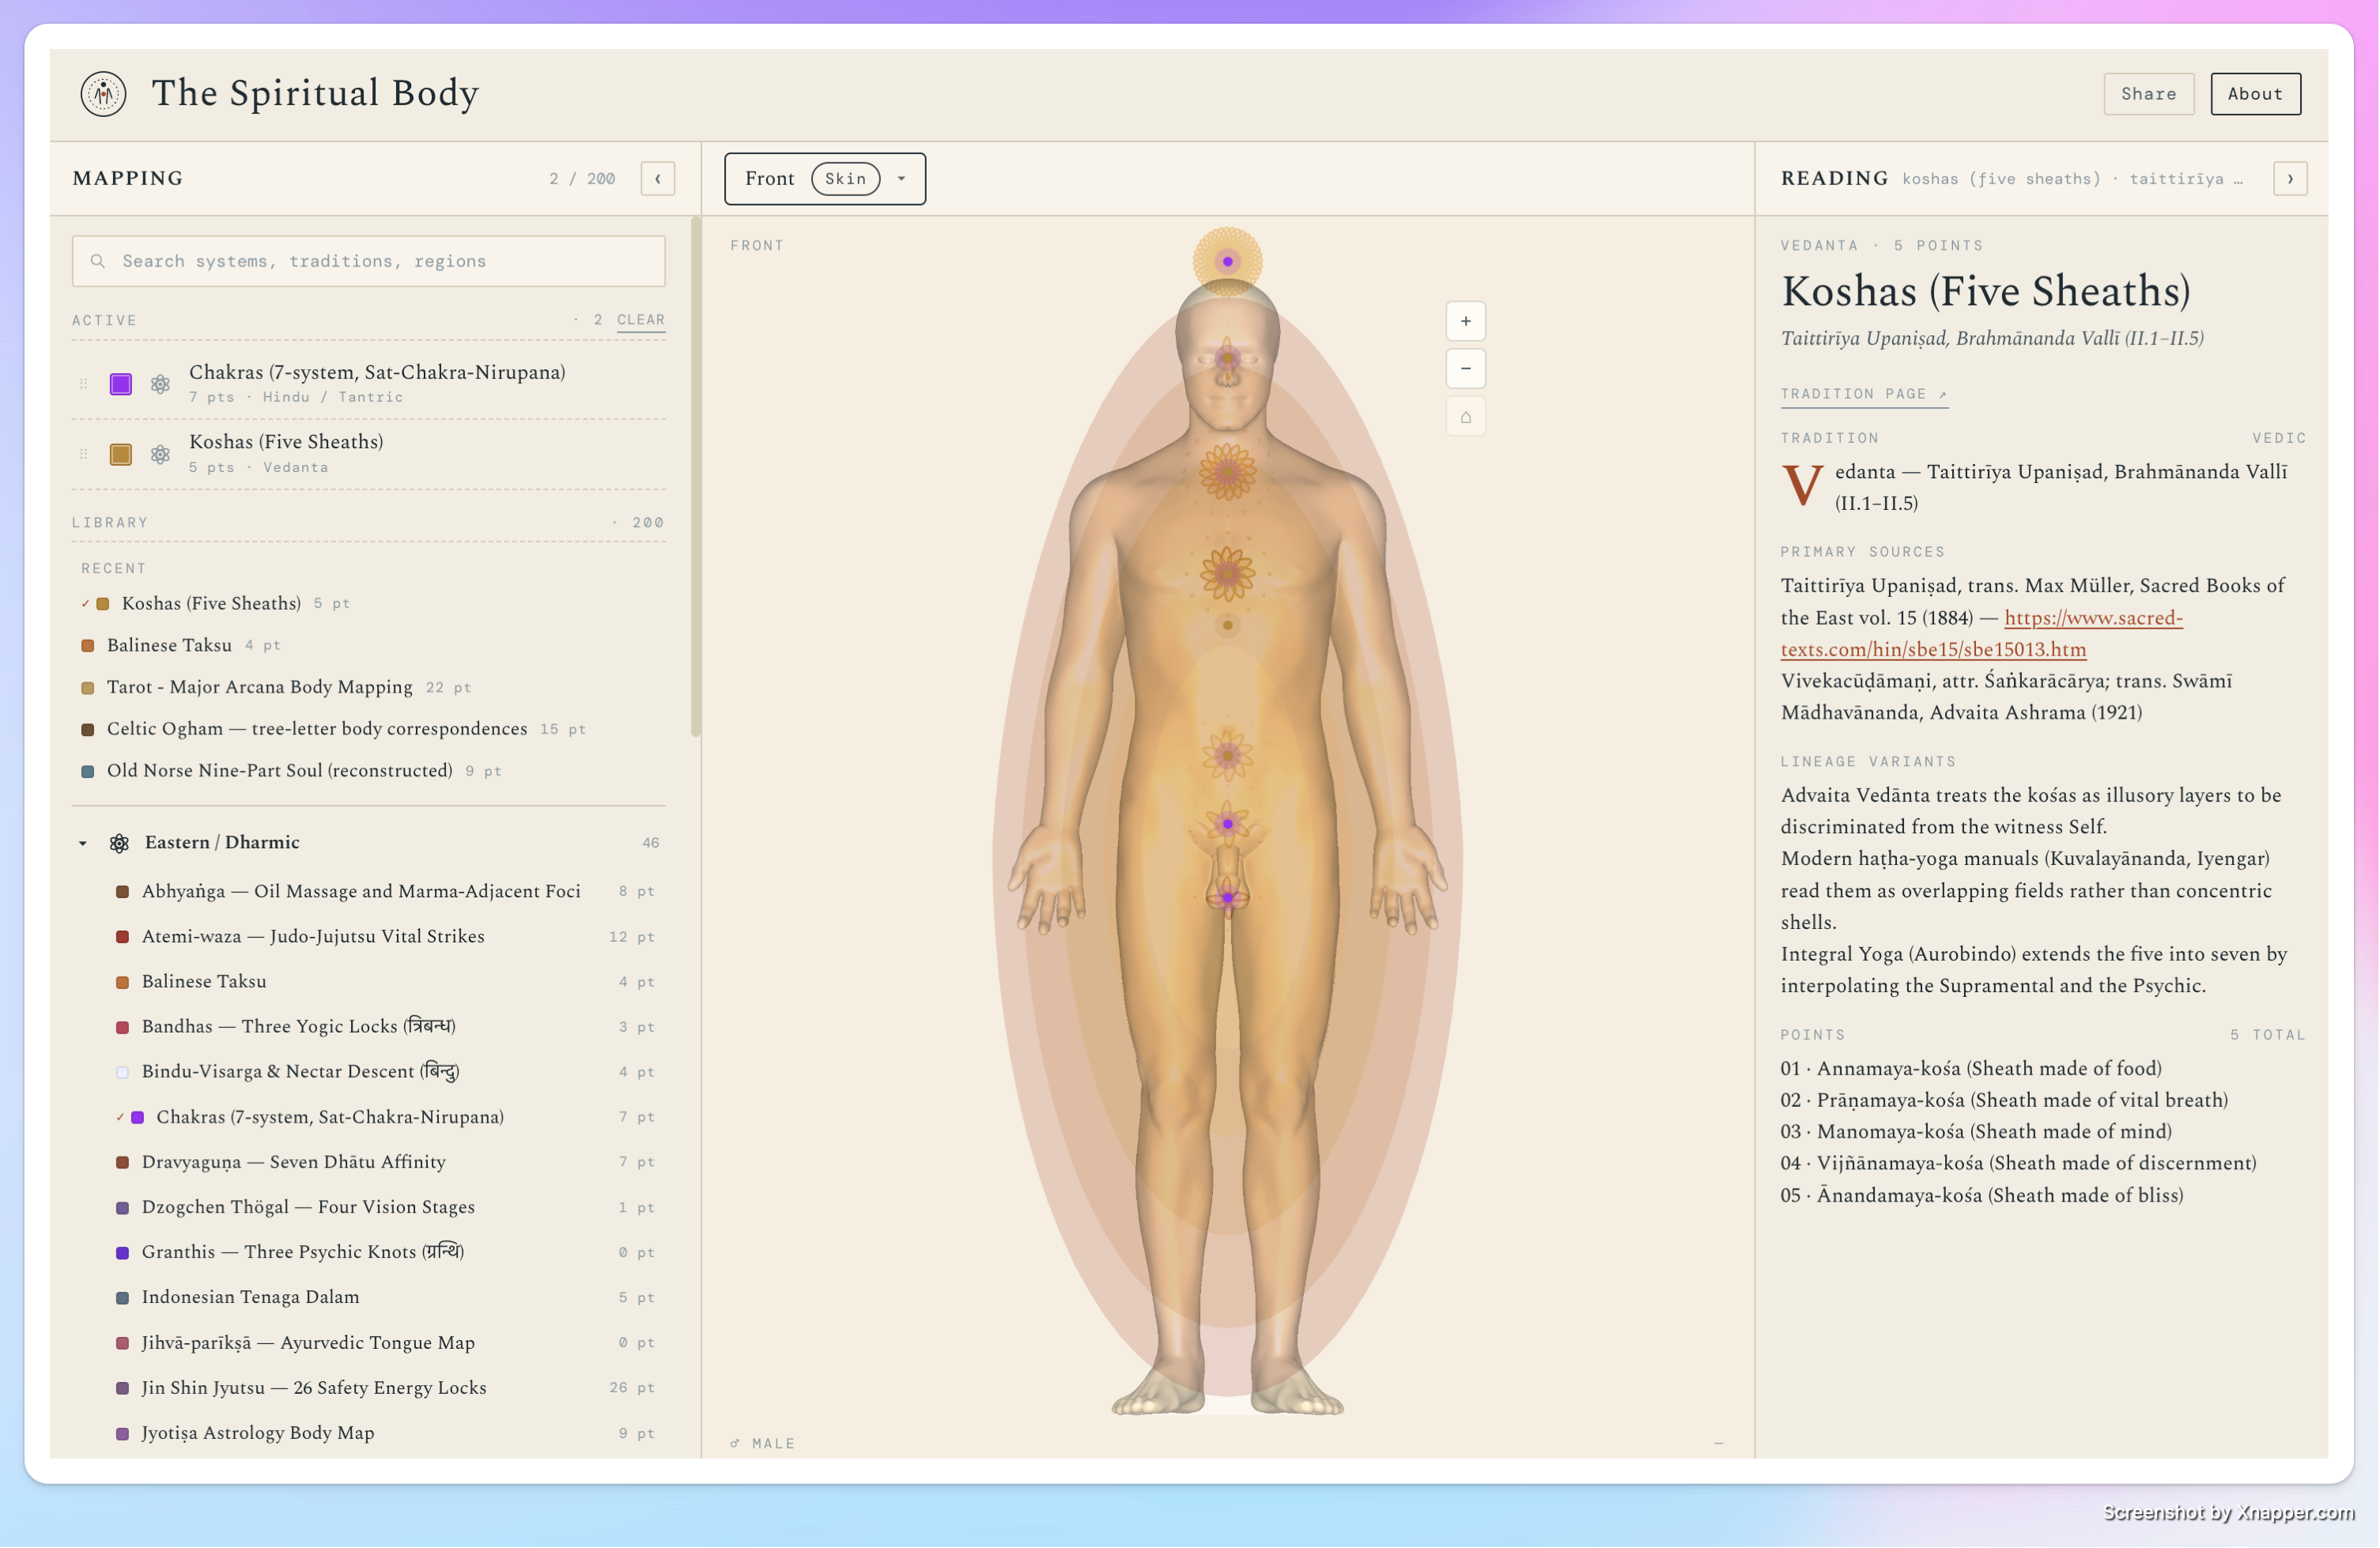This screenshot has height=1548, width=2380.
Task: Grab the drag handle beside Koshas active row
Action: tap(84, 455)
